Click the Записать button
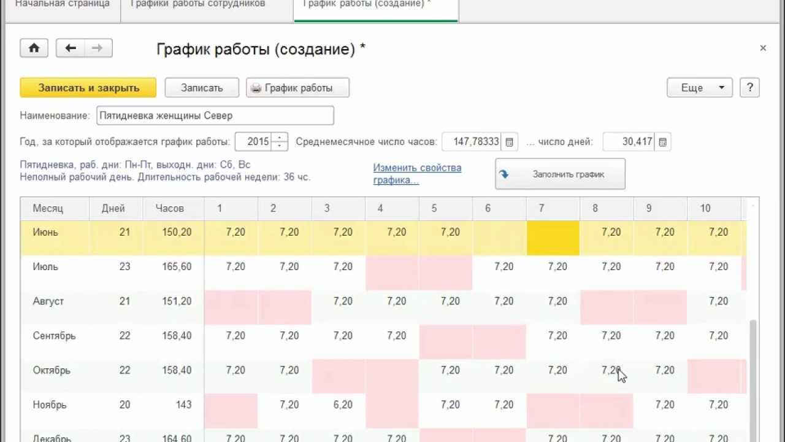 click(x=202, y=88)
